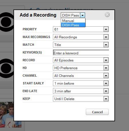Open the Channel dropdown showing All Channels
This screenshot has width=129, height=131.
(81, 76)
